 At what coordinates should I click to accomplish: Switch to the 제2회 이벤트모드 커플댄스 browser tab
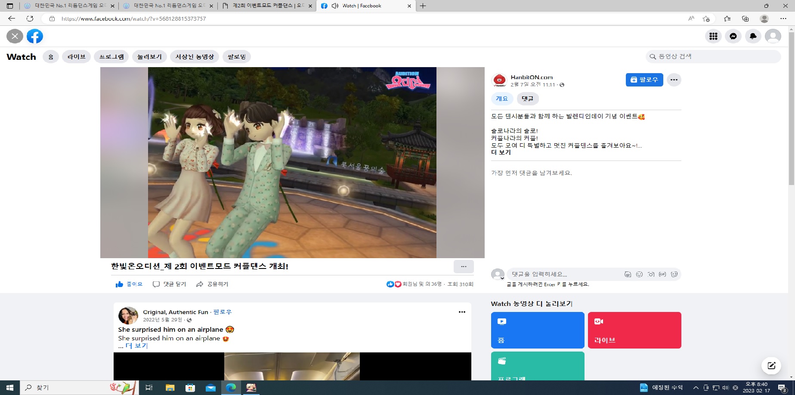click(x=267, y=6)
